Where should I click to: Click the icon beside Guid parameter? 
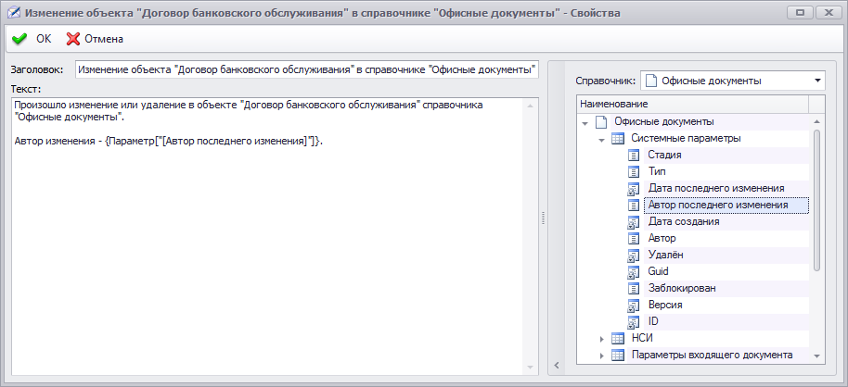[x=635, y=271]
